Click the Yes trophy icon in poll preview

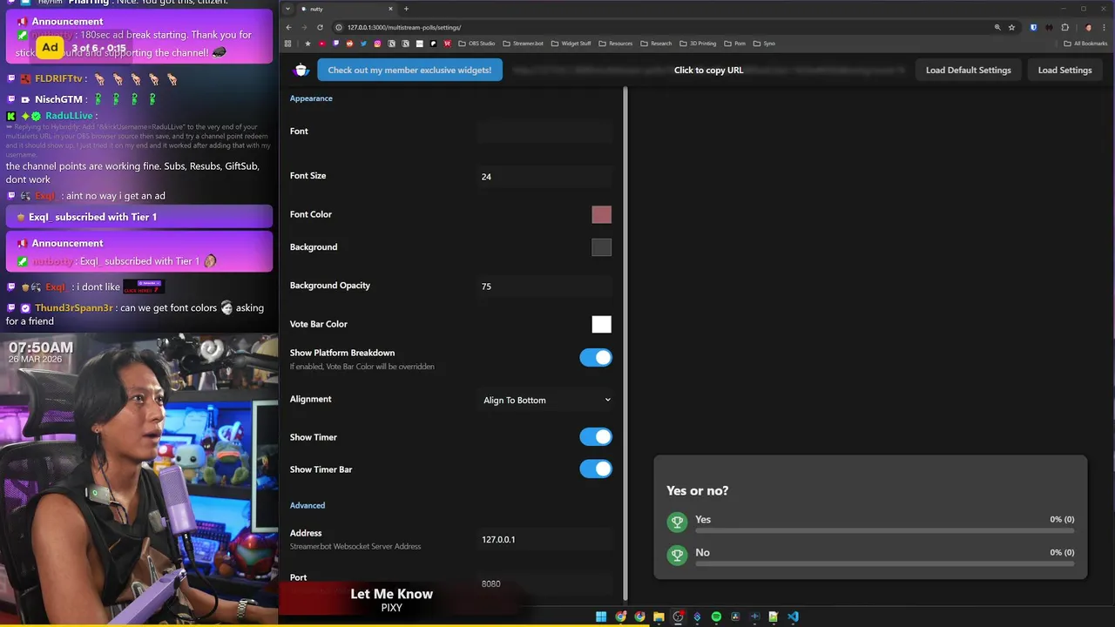click(x=677, y=522)
